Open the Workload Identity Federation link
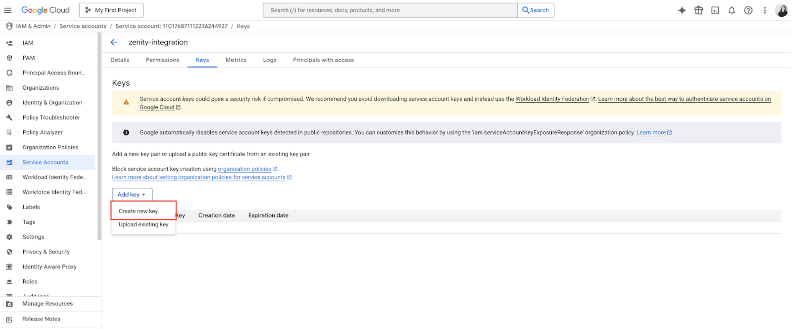 click(552, 99)
